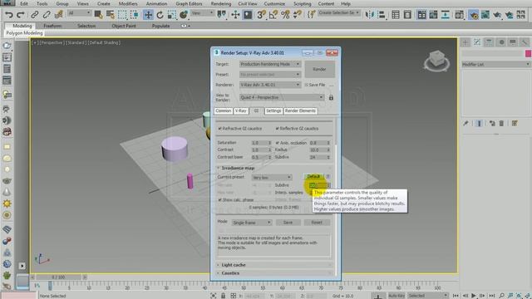Toggle the Show calc. phase checkbox
The width and height of the screenshot is (532, 299).
click(x=219, y=200)
